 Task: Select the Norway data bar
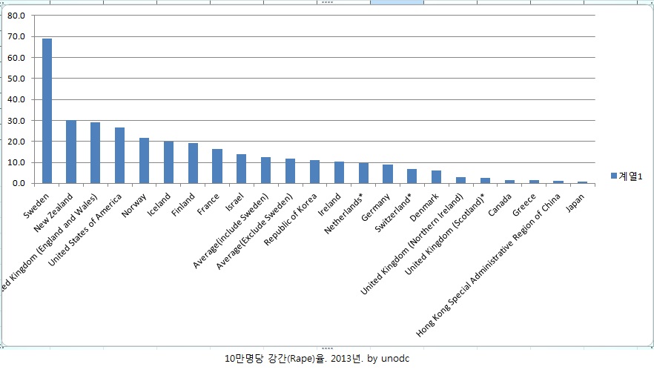[x=144, y=161]
